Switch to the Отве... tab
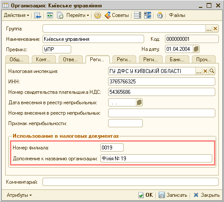Viewport: 224px width, 202px height. point(71,60)
